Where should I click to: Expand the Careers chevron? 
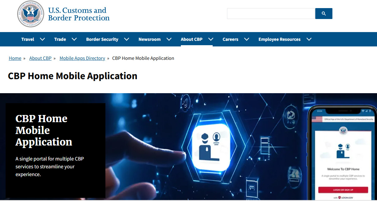(247, 39)
